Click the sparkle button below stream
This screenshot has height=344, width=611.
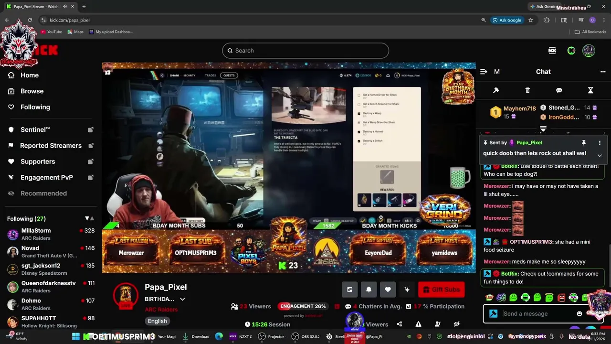click(x=407, y=290)
